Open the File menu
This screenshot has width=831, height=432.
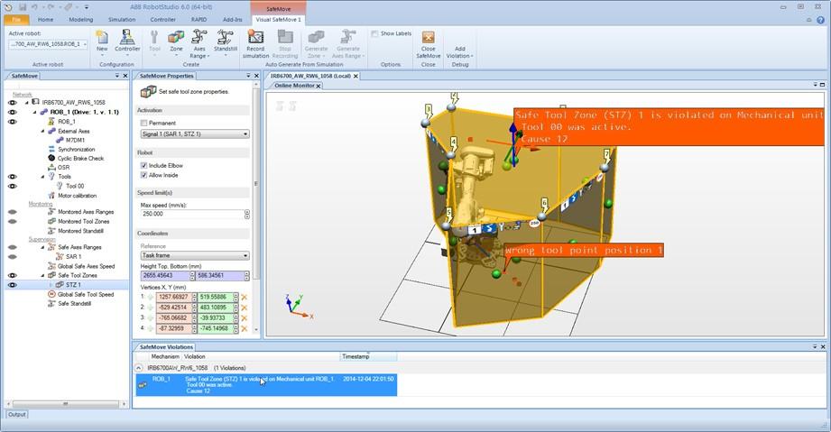click(16, 20)
